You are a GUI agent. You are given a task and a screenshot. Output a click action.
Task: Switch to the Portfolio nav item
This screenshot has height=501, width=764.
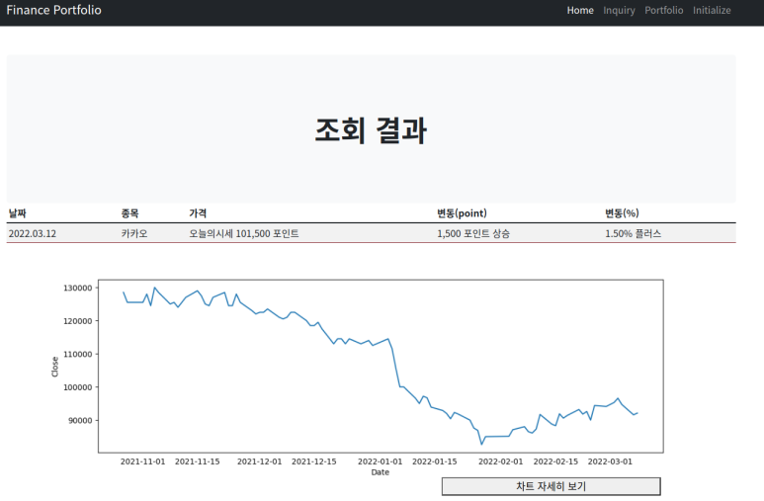663,10
